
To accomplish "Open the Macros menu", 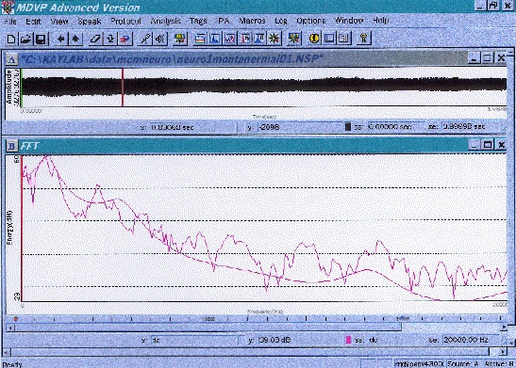I will [252, 21].
